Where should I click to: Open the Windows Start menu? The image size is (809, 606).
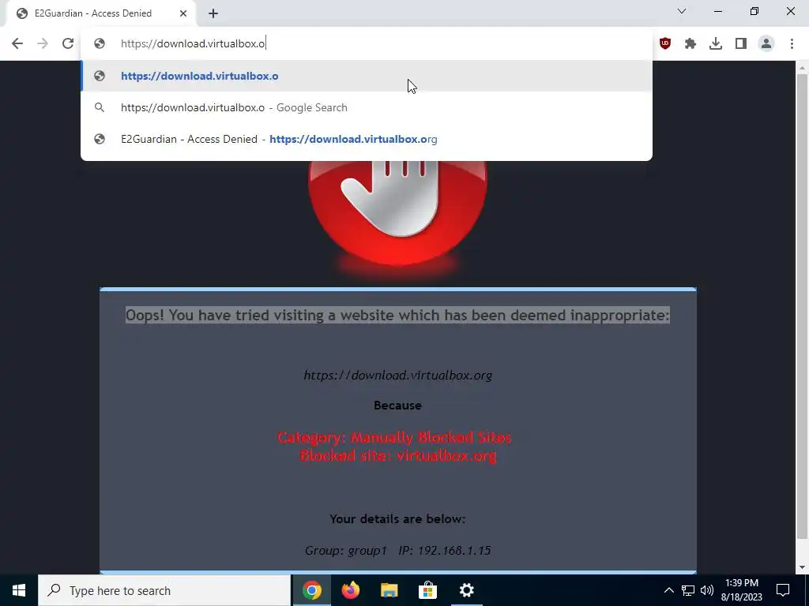coord(19,590)
